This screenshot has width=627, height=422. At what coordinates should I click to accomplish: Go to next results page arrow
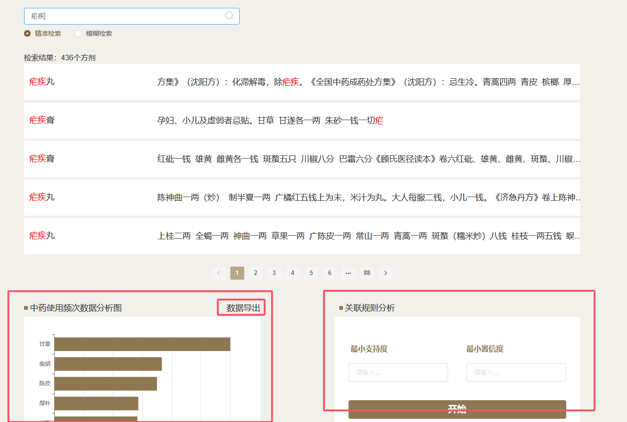click(385, 273)
